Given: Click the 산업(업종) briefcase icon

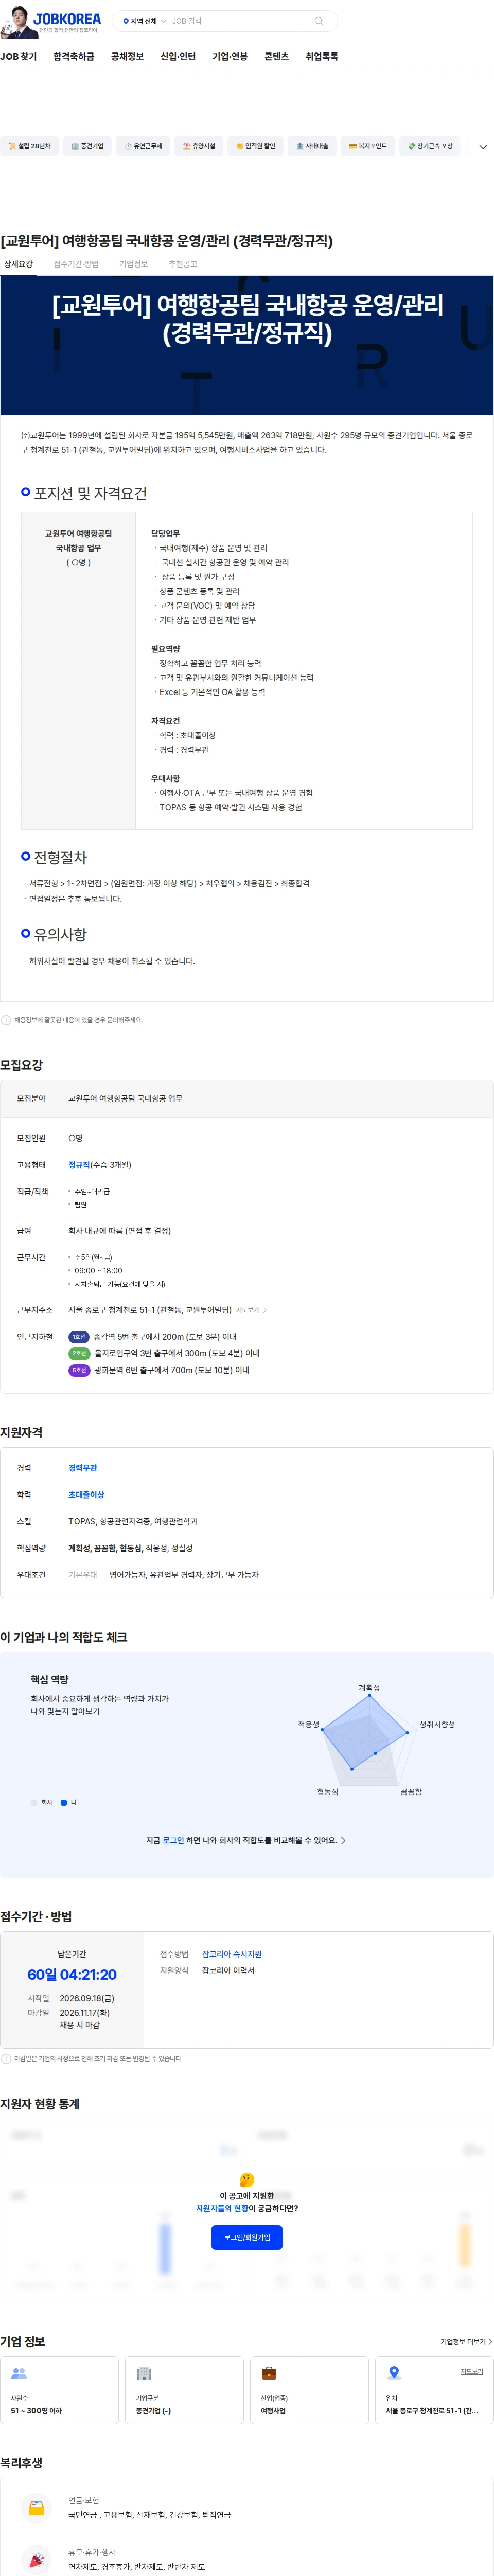Looking at the screenshot, I should point(269,2373).
